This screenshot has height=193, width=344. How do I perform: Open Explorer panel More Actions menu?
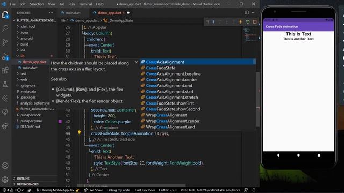tap(51, 13)
